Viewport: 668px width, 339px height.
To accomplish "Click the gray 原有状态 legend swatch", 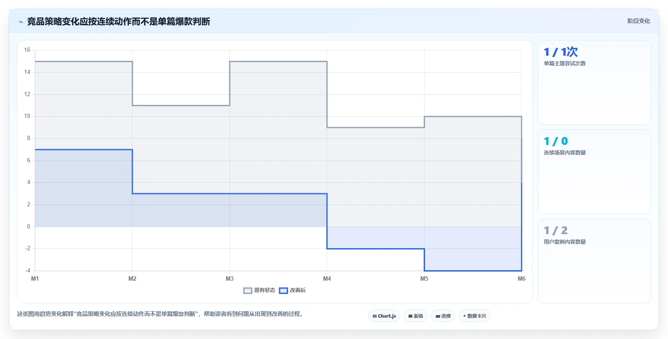I will click(x=248, y=290).
